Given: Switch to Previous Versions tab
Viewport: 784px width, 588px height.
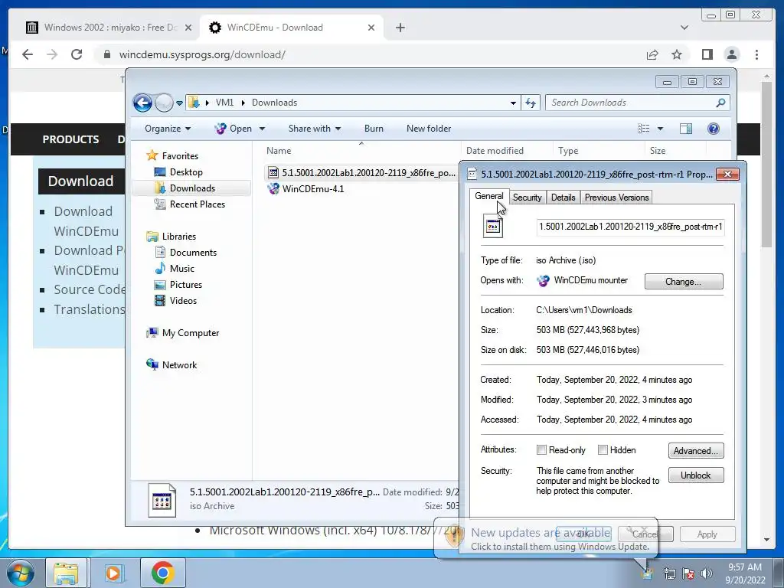Looking at the screenshot, I should [x=616, y=198].
